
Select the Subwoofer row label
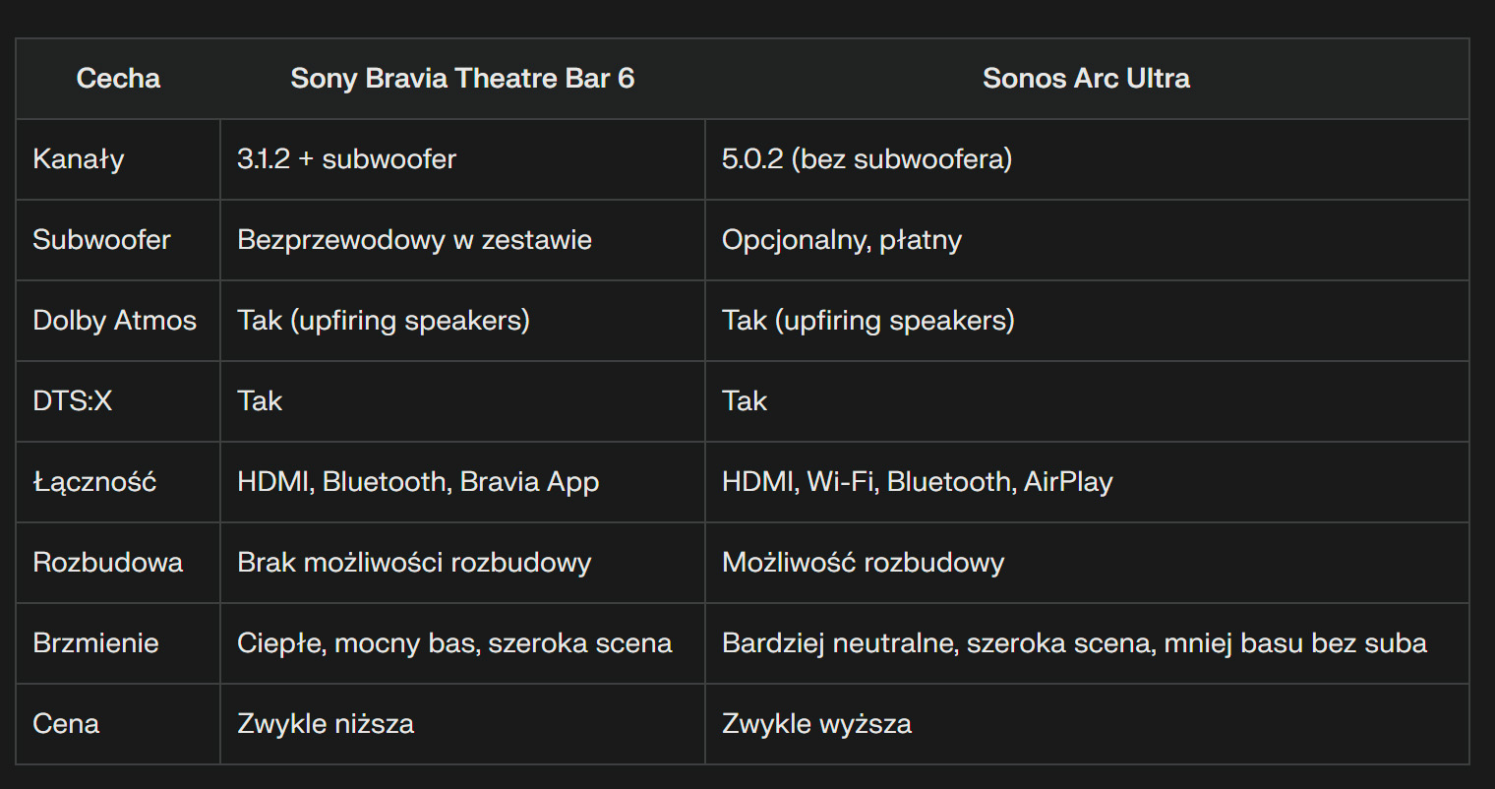(118, 240)
